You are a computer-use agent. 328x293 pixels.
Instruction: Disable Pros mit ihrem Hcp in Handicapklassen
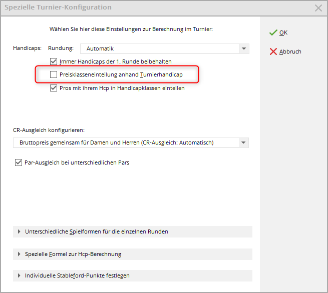54,88
